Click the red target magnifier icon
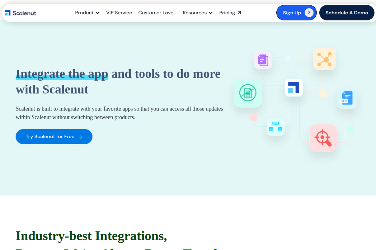 tap(323, 138)
